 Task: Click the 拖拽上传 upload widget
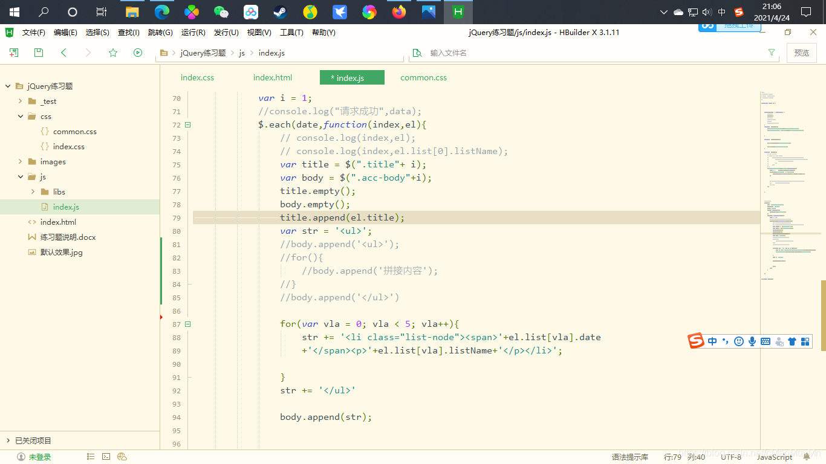click(x=729, y=27)
